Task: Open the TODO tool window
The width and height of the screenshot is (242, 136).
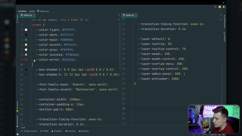Action: 44,131
